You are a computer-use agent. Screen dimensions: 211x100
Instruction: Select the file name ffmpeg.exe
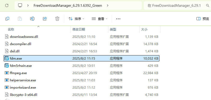[x=18, y=73]
